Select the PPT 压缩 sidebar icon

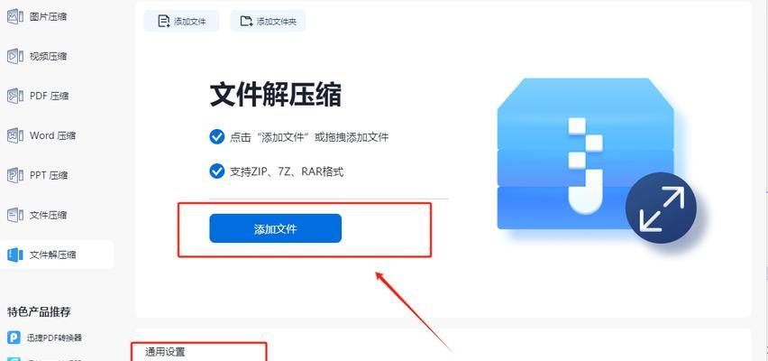point(14,175)
